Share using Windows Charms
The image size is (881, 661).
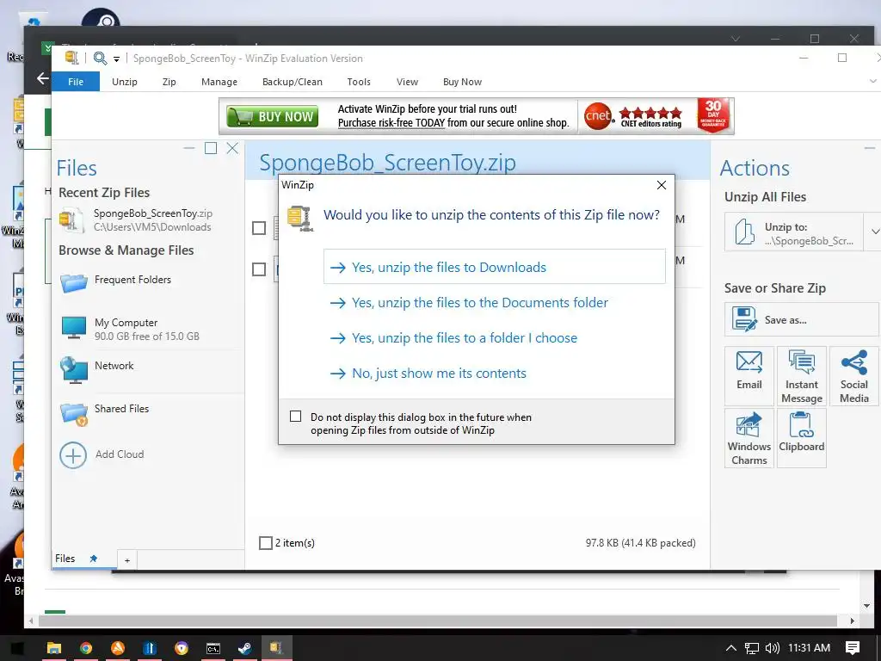[x=749, y=438]
